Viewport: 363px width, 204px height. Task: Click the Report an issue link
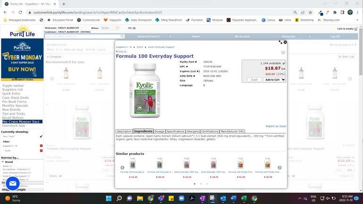[276, 126]
